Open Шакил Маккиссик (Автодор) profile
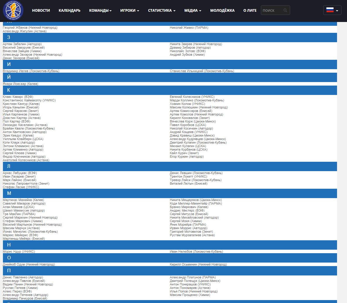This screenshot has width=347, height=303. [x=24, y=210]
